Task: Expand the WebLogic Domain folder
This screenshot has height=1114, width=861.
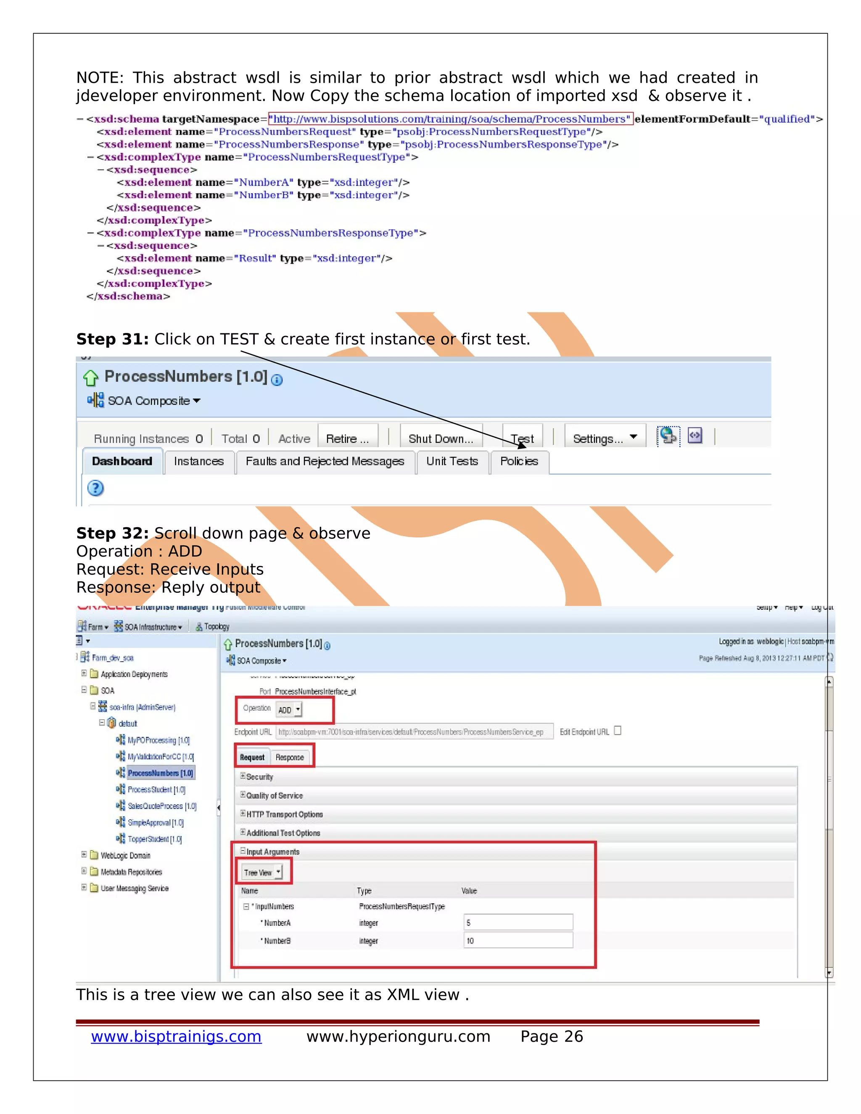Action: click(84, 854)
